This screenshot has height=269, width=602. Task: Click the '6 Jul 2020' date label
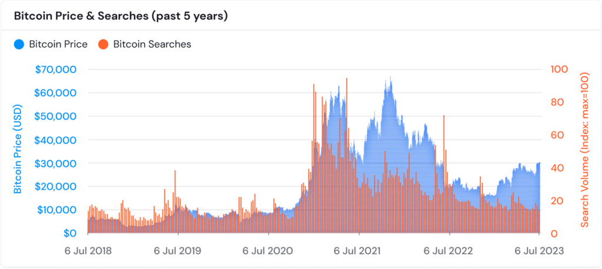[269, 251]
